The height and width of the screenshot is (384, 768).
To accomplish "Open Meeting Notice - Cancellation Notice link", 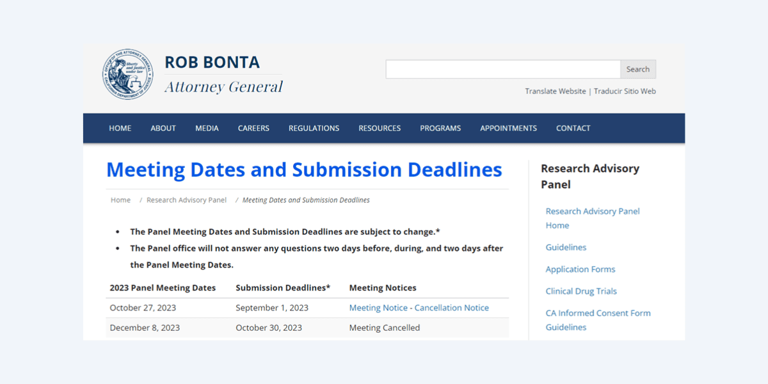I will pos(419,308).
